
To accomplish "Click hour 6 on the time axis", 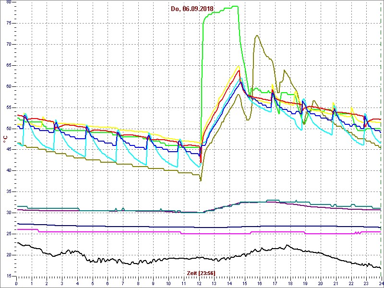I will [x=108, y=283].
